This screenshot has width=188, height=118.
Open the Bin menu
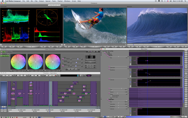(x=32, y=1)
